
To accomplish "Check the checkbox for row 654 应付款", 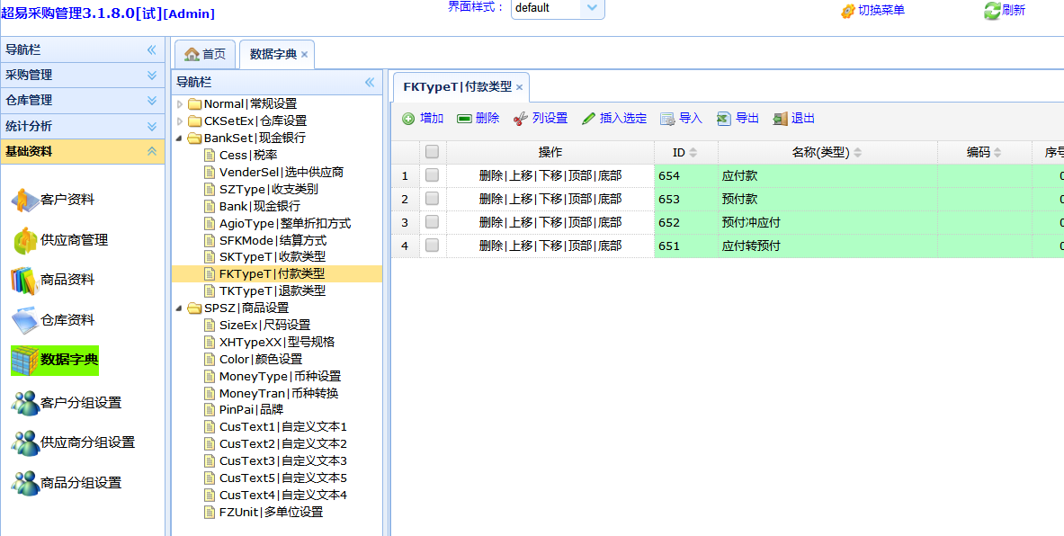I will pyautogui.click(x=433, y=175).
